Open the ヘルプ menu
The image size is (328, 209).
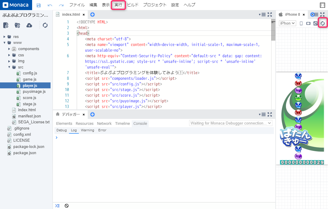189,5
